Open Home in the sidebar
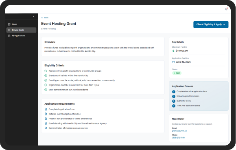Image resolution: width=236 pixels, height=150 pixels. 21,24
